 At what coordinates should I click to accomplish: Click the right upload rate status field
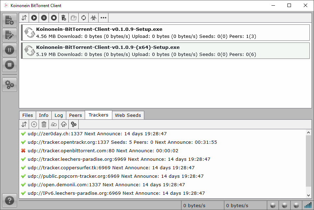245,206
